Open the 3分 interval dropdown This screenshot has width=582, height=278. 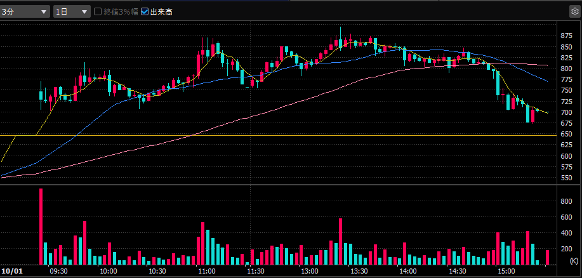tap(25, 11)
